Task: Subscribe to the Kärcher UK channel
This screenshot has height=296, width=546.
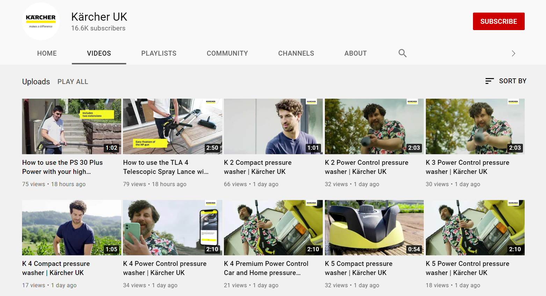Action: click(498, 21)
